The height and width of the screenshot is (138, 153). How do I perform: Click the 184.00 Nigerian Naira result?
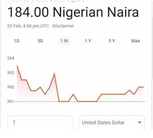pos(73,12)
